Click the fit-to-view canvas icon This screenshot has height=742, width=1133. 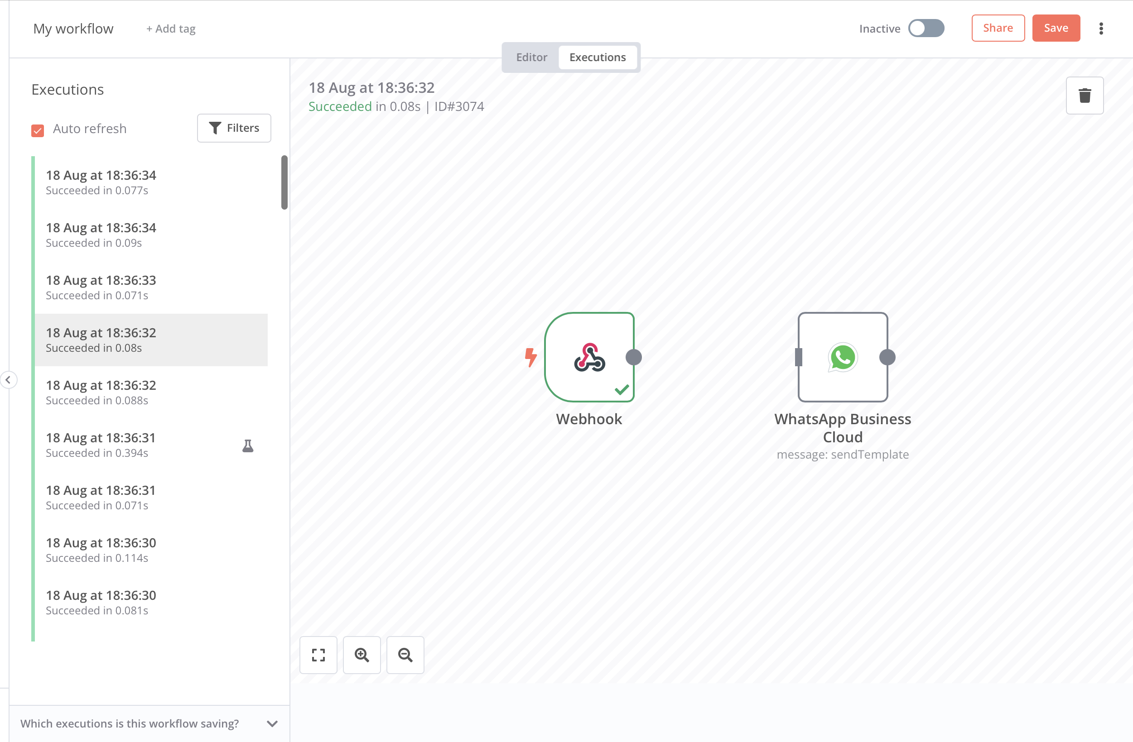pyautogui.click(x=318, y=655)
